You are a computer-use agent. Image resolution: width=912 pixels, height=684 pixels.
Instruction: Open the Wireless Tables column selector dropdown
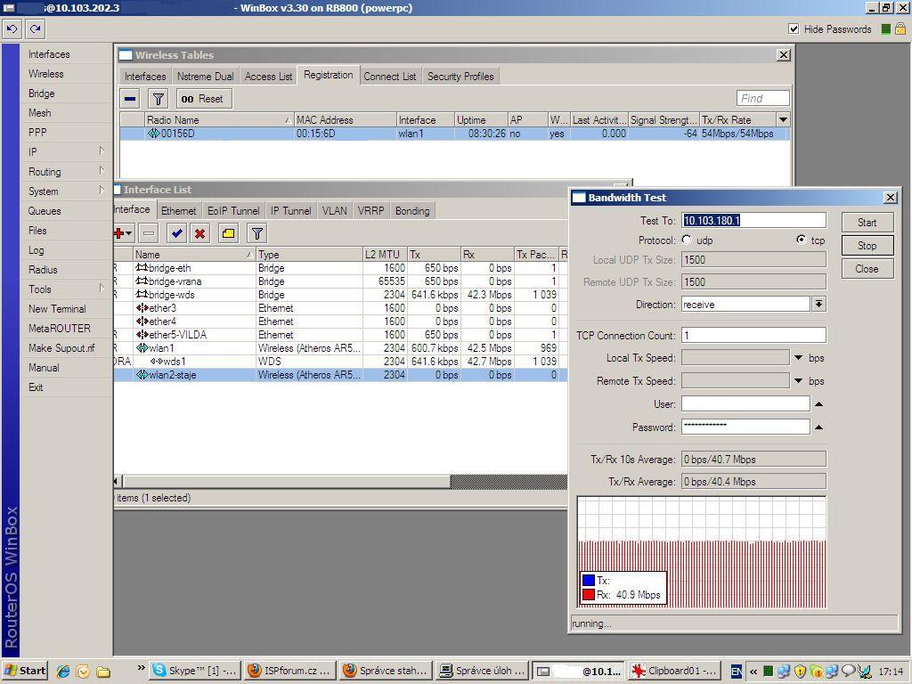(x=783, y=120)
